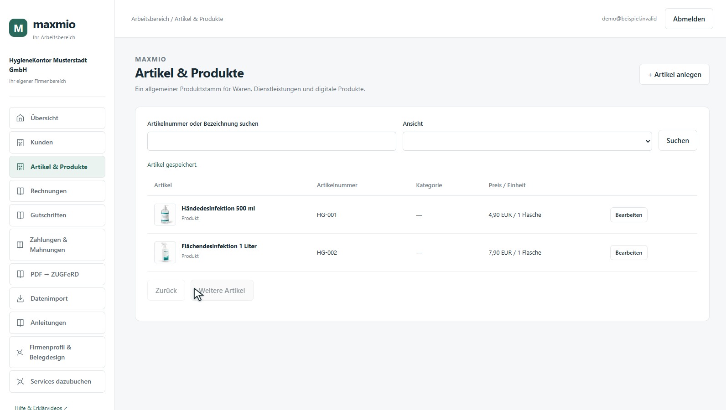
Task: Click the icon beside PDF → ZUGFeRD
Action: [20, 274]
